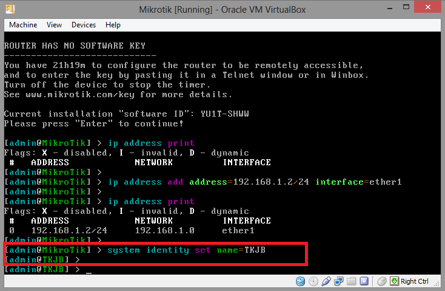Click the green arrow host key icon
This screenshot has height=291, width=445.
pyautogui.click(x=394, y=281)
